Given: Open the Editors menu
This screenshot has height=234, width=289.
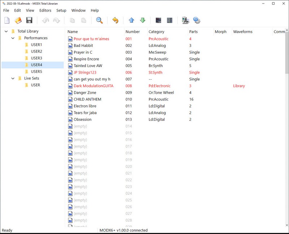Looking at the screenshot, I should [x=45, y=10].
